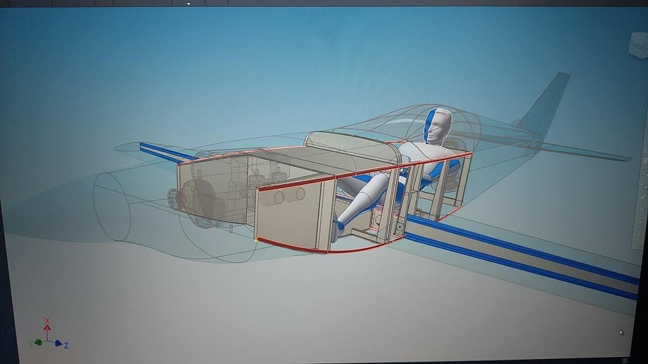Click the green Y axis arrow of the triad
This screenshot has height=364, width=648.
coord(38,343)
